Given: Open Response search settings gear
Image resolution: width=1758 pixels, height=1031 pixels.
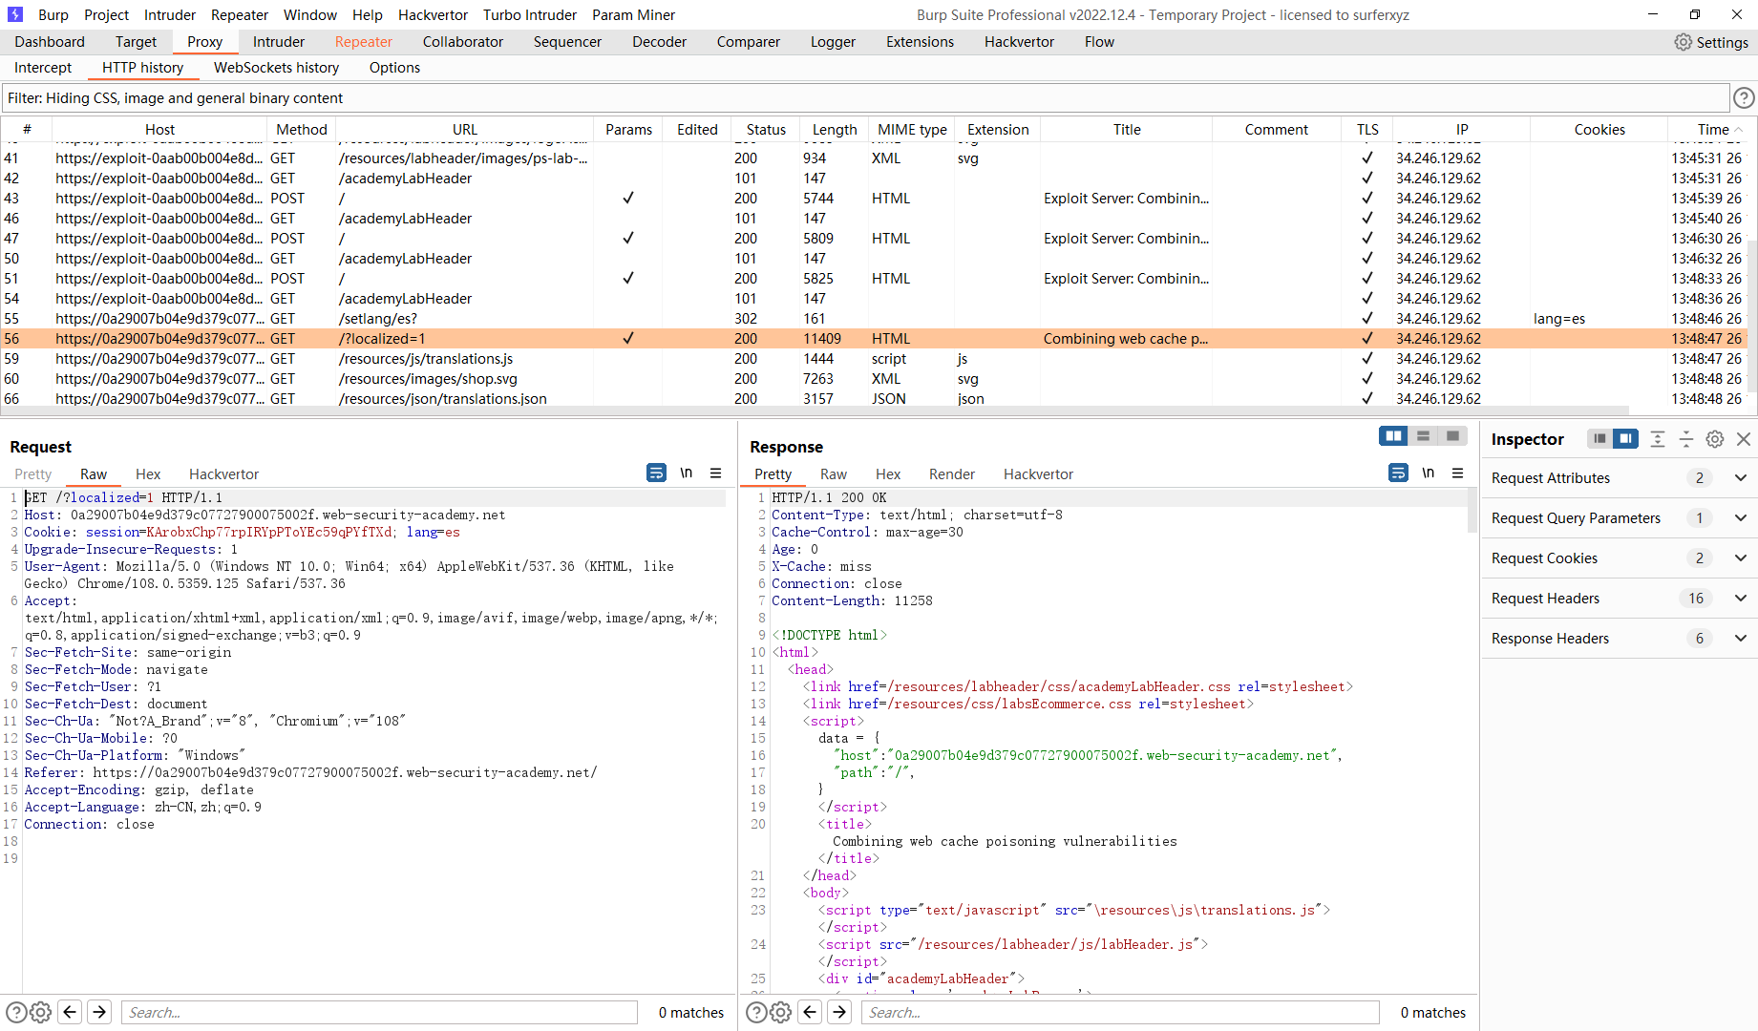Looking at the screenshot, I should coord(780,1013).
